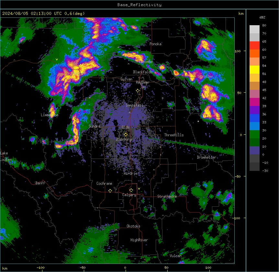Click the Sundre town label
This screenshot has width=279, height=272.
[95, 126]
